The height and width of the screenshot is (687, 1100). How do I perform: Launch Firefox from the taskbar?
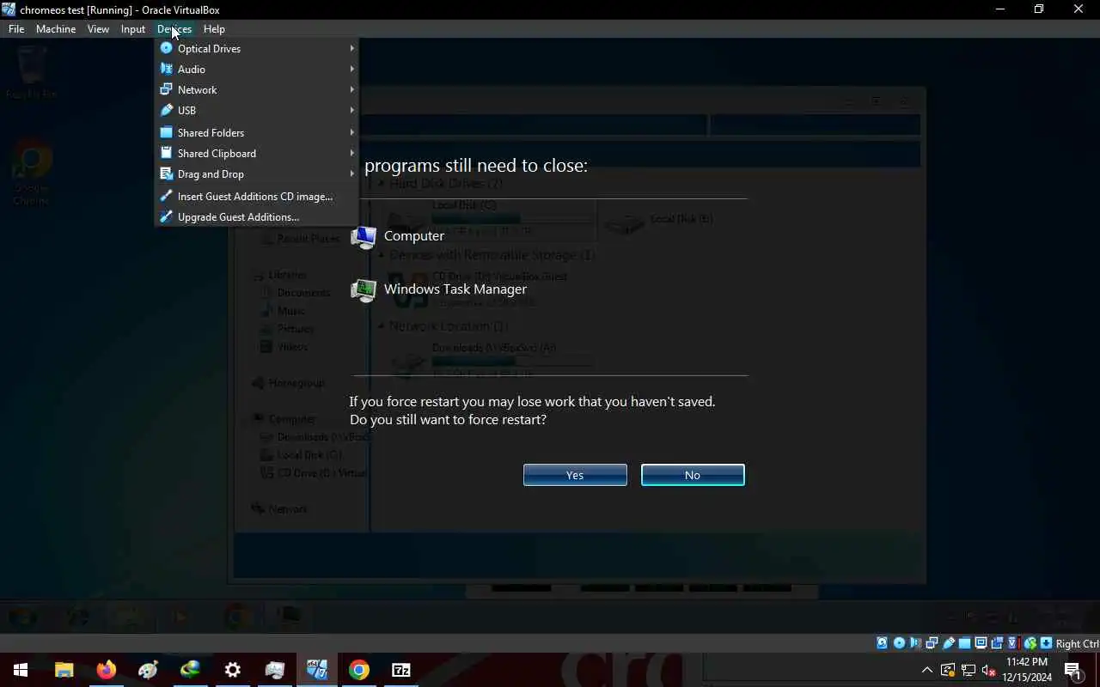click(x=106, y=670)
